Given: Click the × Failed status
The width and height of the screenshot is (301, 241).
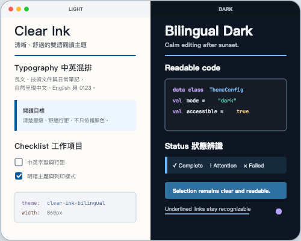Looking at the screenshot, I should click(253, 166).
